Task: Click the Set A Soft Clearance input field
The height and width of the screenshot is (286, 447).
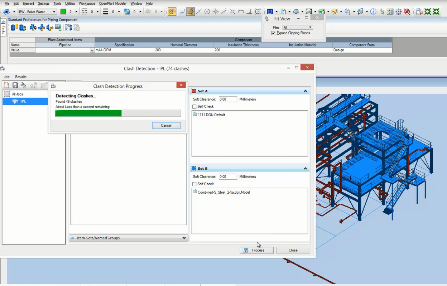Action: point(228,99)
